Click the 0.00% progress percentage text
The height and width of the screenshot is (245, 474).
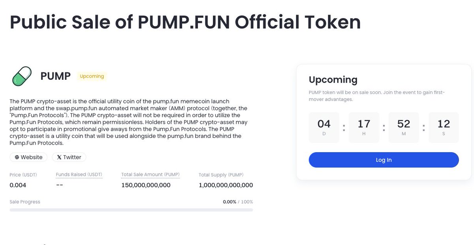[229, 202]
